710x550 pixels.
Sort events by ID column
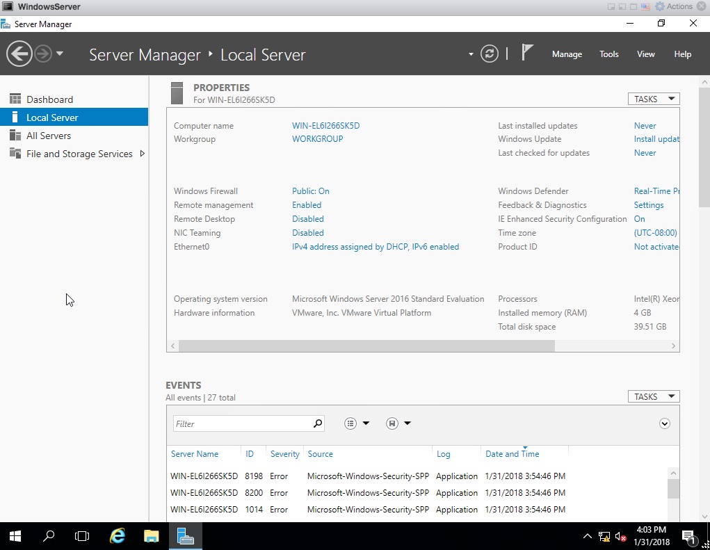250,453
